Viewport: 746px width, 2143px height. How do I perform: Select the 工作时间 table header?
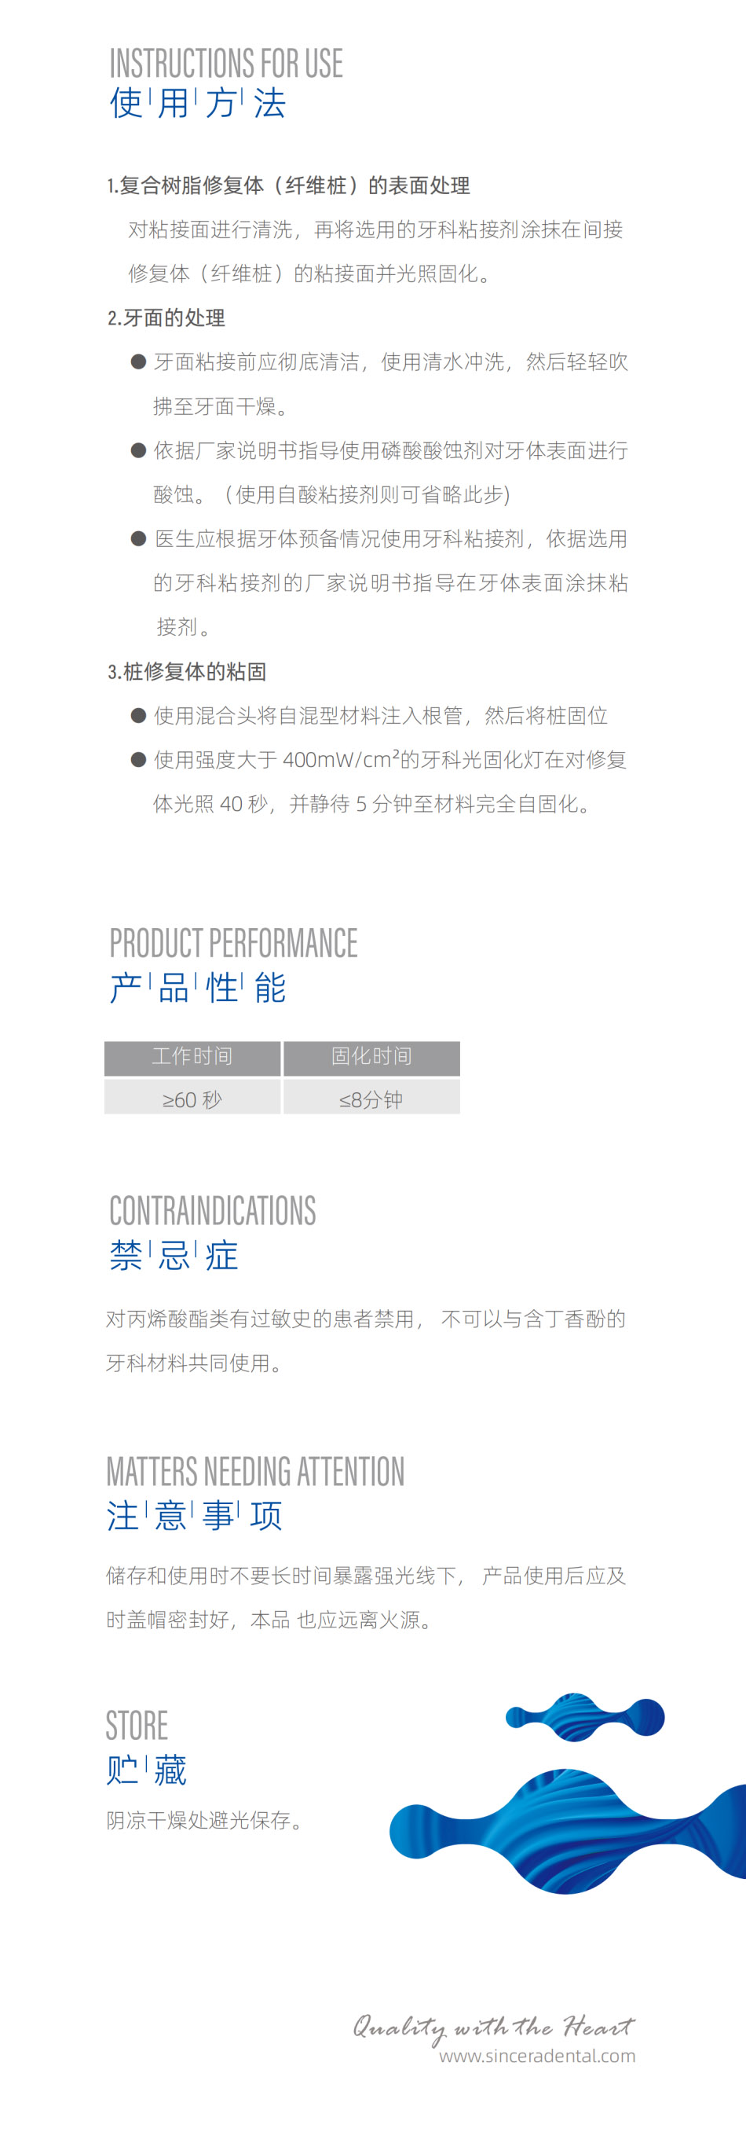pyautogui.click(x=192, y=1056)
